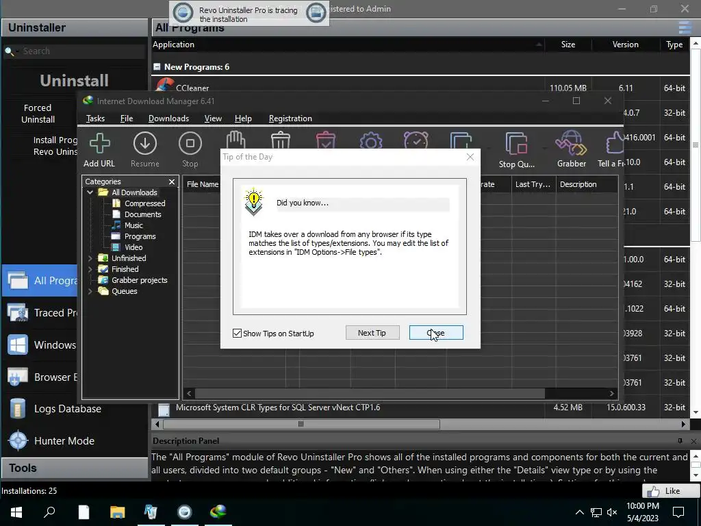Open Traced Programs in Revo sidebar
This screenshot has width=701, height=526.
[x=39, y=312]
